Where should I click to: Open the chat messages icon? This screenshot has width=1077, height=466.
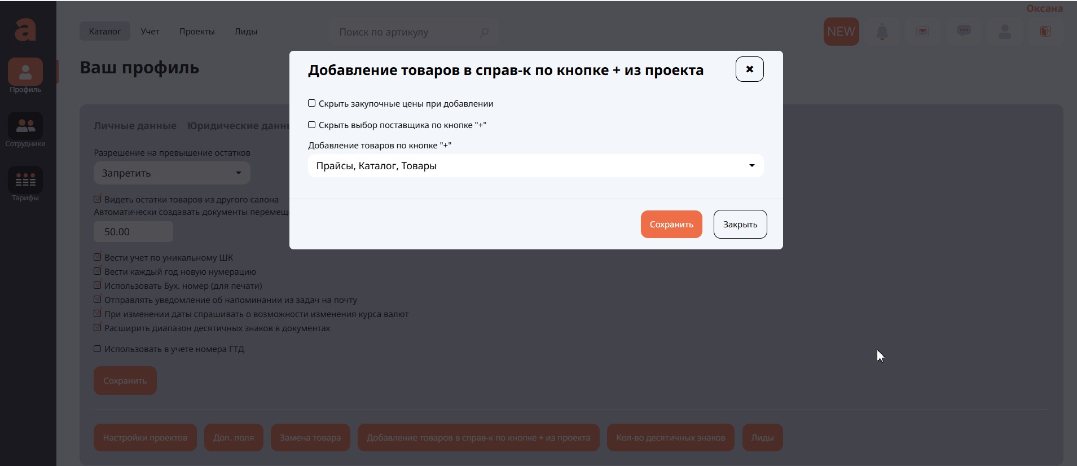tap(964, 32)
